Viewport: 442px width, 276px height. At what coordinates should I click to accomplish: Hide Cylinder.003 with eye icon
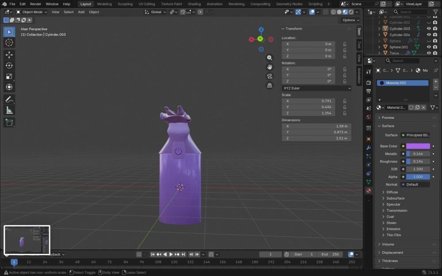coord(429,28)
